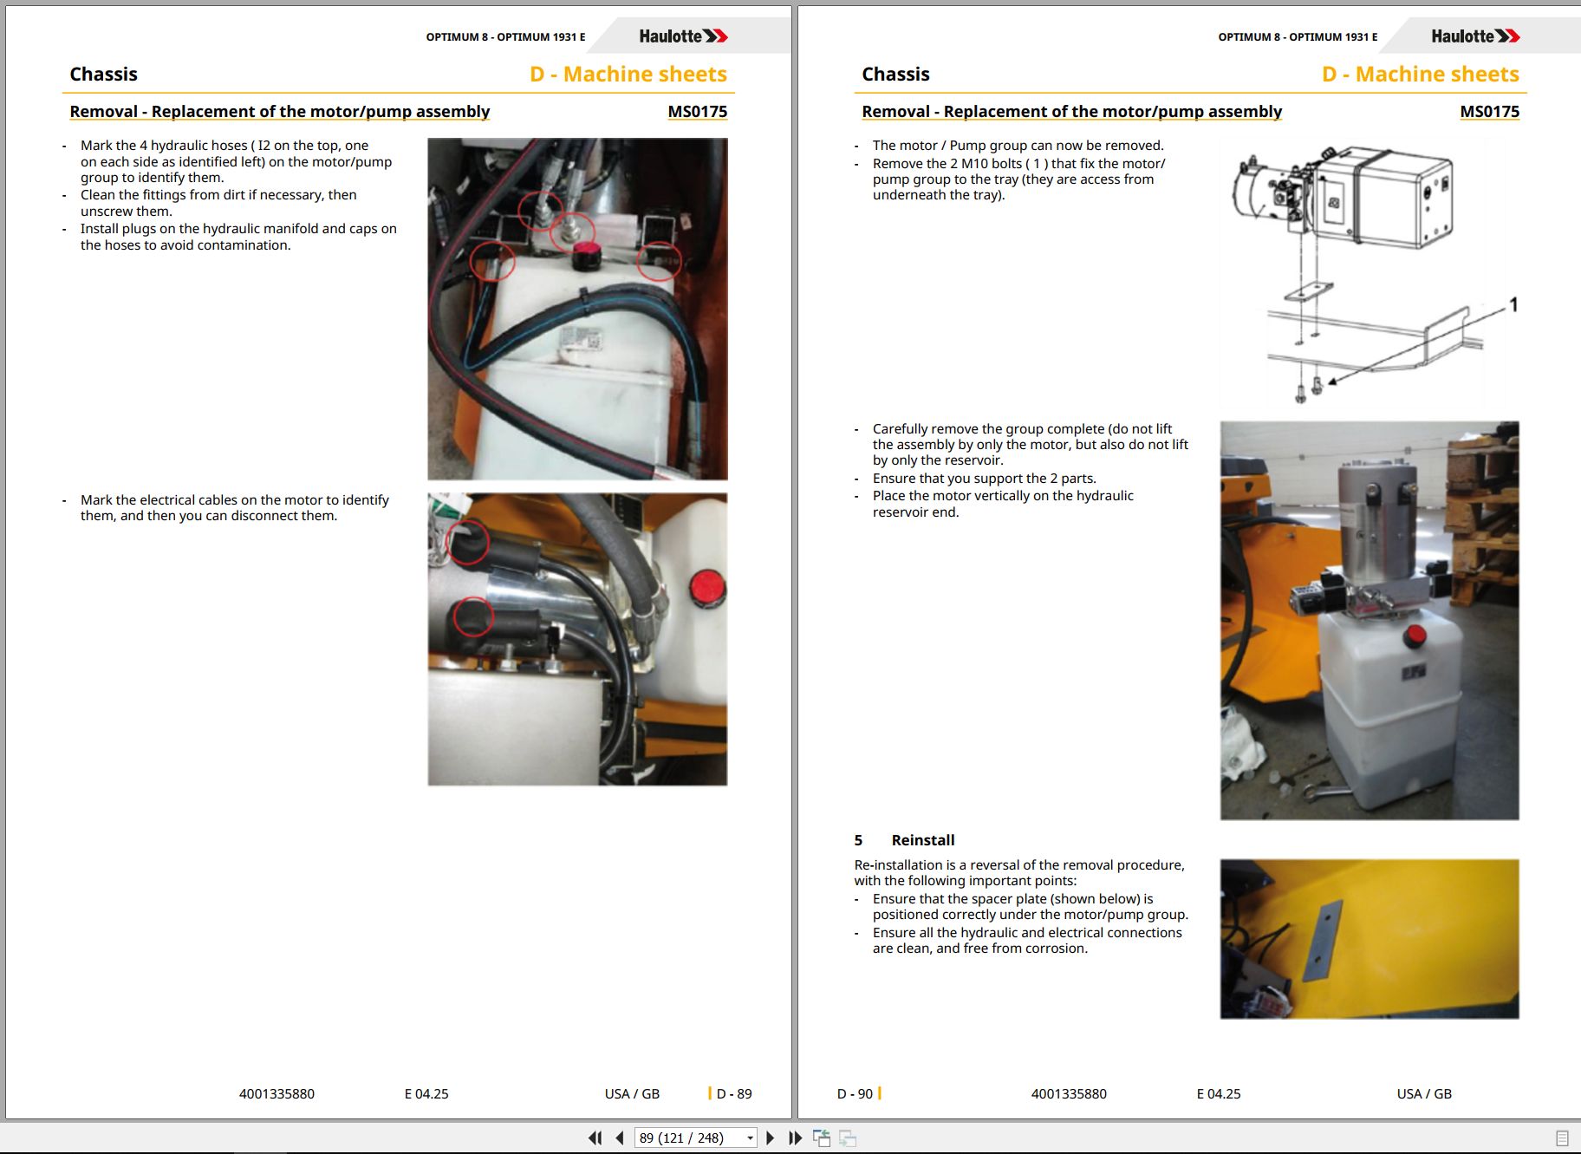Click the right page Removal - Replacement heading

1072,111
